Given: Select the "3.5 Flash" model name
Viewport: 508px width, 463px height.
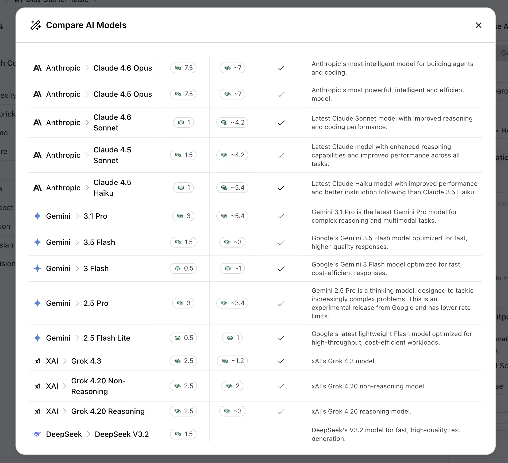Looking at the screenshot, I should (99, 242).
